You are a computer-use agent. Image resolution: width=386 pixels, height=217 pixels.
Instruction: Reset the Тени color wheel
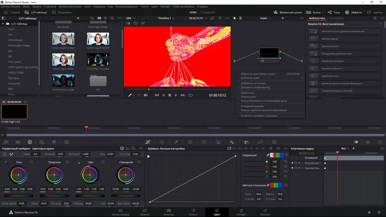[x=32, y=162]
